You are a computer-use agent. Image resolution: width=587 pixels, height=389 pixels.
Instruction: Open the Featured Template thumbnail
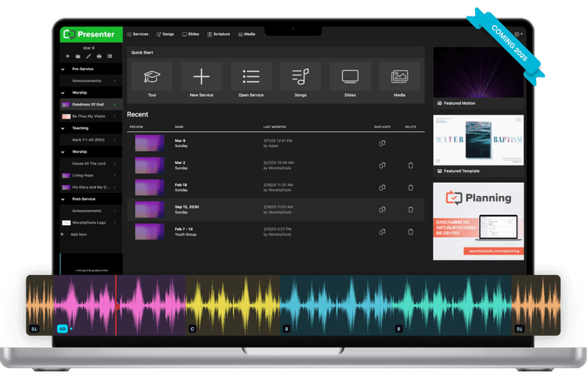pyautogui.click(x=478, y=140)
